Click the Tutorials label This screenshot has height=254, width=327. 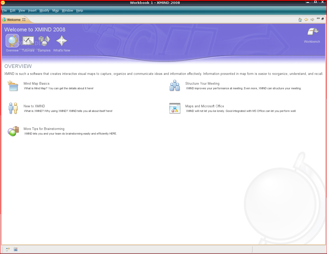(x=28, y=50)
